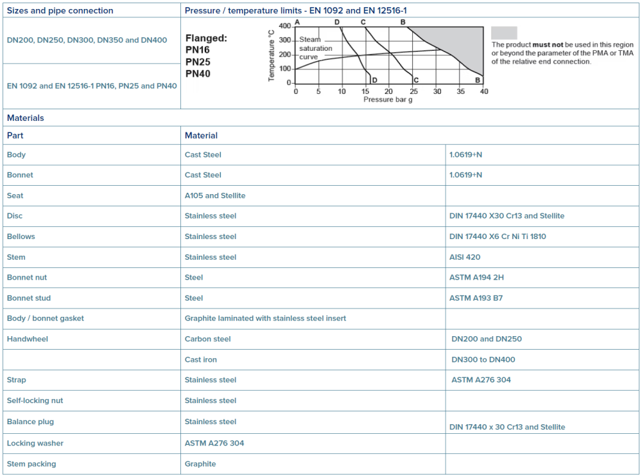Select the graphite laminated gasket material text
Screen dimensions: 642x475
click(265, 318)
